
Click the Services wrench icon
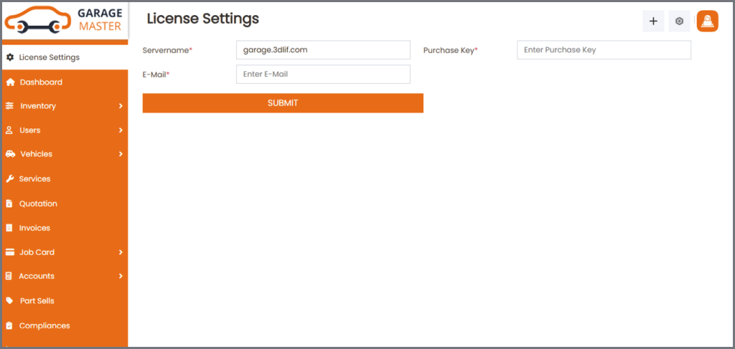pyautogui.click(x=10, y=179)
